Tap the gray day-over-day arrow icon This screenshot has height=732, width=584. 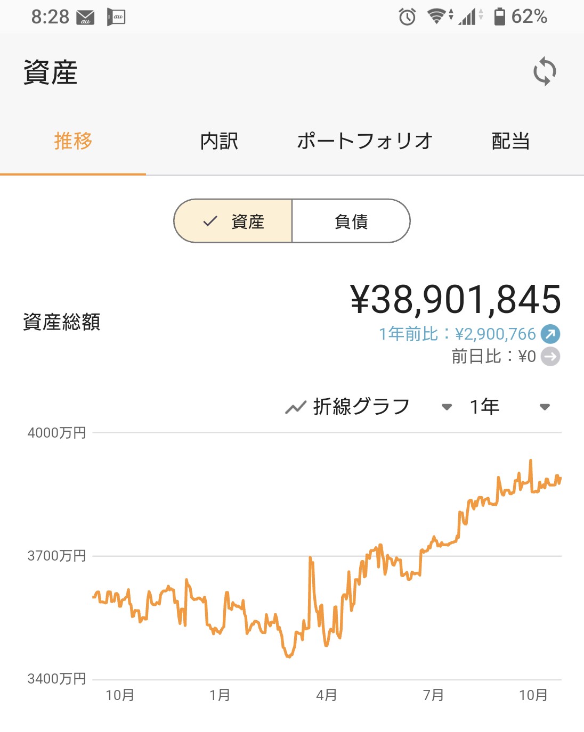click(550, 356)
